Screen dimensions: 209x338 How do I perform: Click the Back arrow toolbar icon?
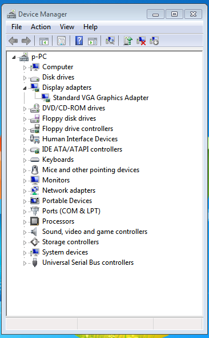pyautogui.click(x=13, y=41)
